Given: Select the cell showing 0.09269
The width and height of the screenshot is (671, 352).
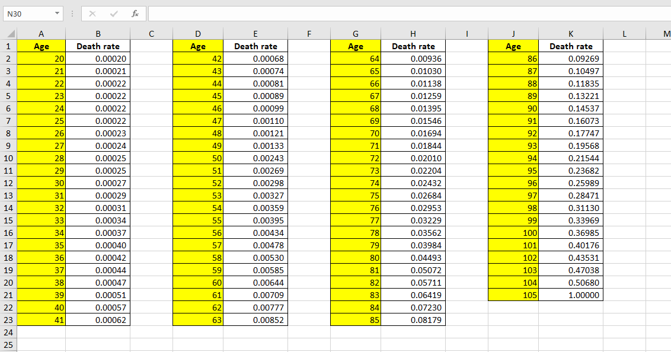Looking at the screenshot, I should point(571,59).
